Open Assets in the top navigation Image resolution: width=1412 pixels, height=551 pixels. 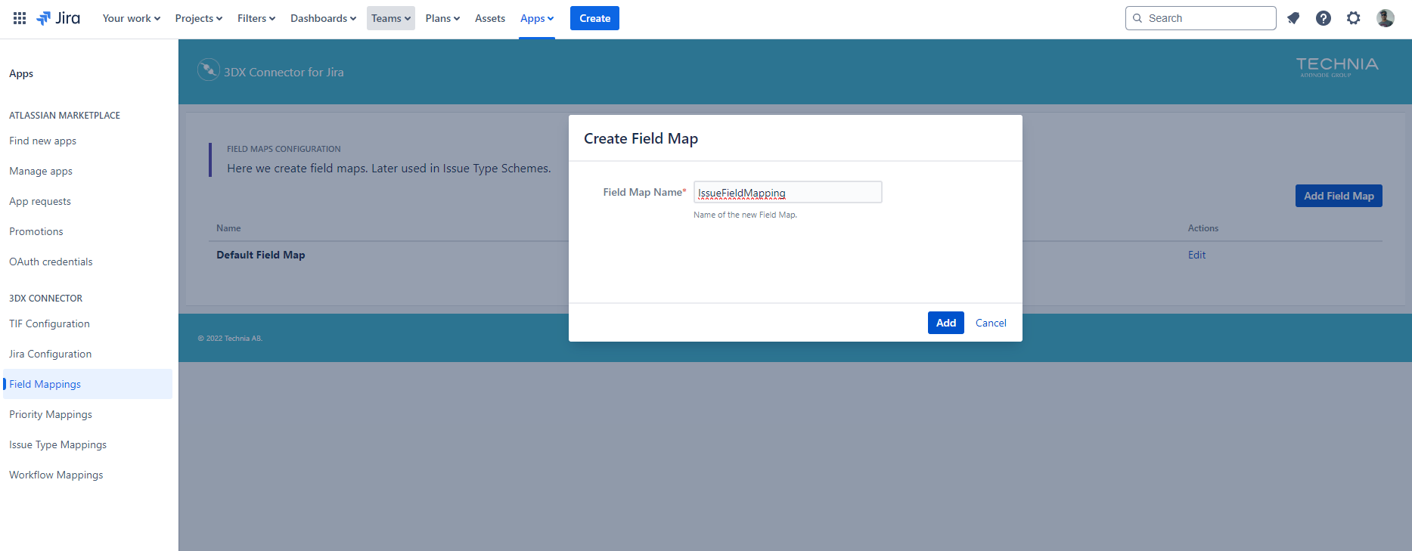[x=490, y=18]
